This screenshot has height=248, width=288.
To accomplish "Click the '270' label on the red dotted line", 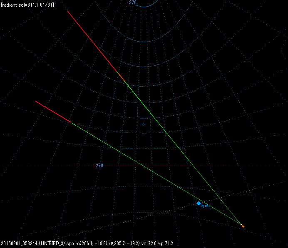I will click(x=99, y=166).
